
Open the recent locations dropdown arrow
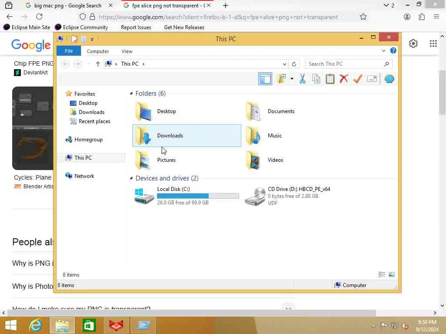click(88, 64)
